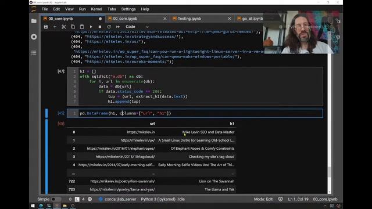Save the notebook with the disk icon
372x209 pixels.
point(46,27)
